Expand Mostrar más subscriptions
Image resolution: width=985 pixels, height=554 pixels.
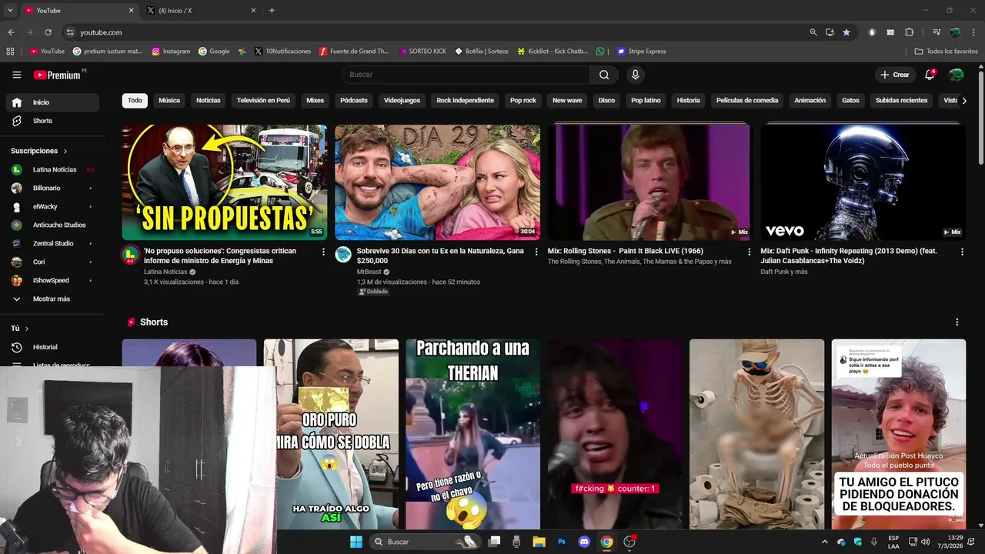[52, 299]
